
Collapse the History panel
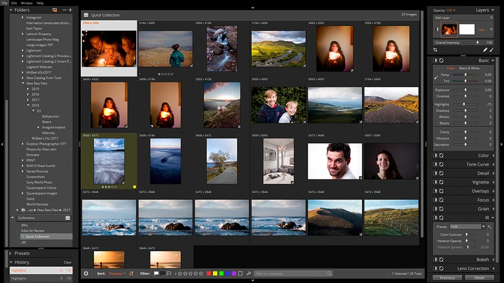point(11,262)
